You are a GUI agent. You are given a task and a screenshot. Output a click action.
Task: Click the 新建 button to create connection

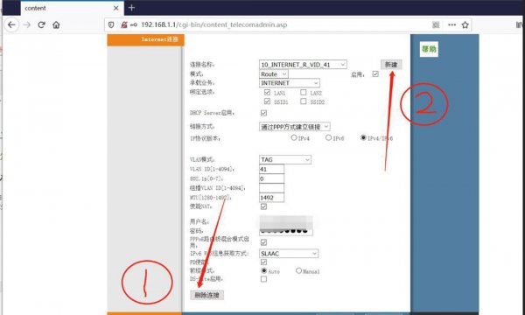point(391,64)
